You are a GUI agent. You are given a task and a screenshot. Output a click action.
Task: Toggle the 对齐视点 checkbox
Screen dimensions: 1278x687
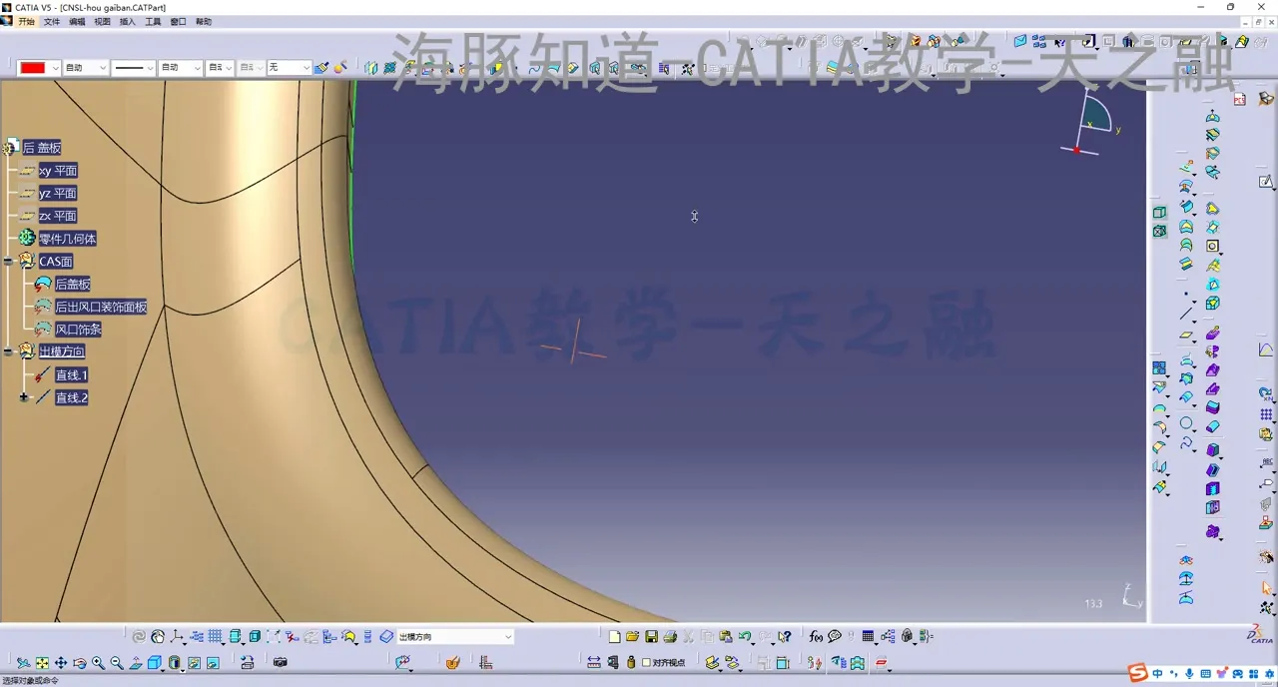pyautogui.click(x=645, y=662)
